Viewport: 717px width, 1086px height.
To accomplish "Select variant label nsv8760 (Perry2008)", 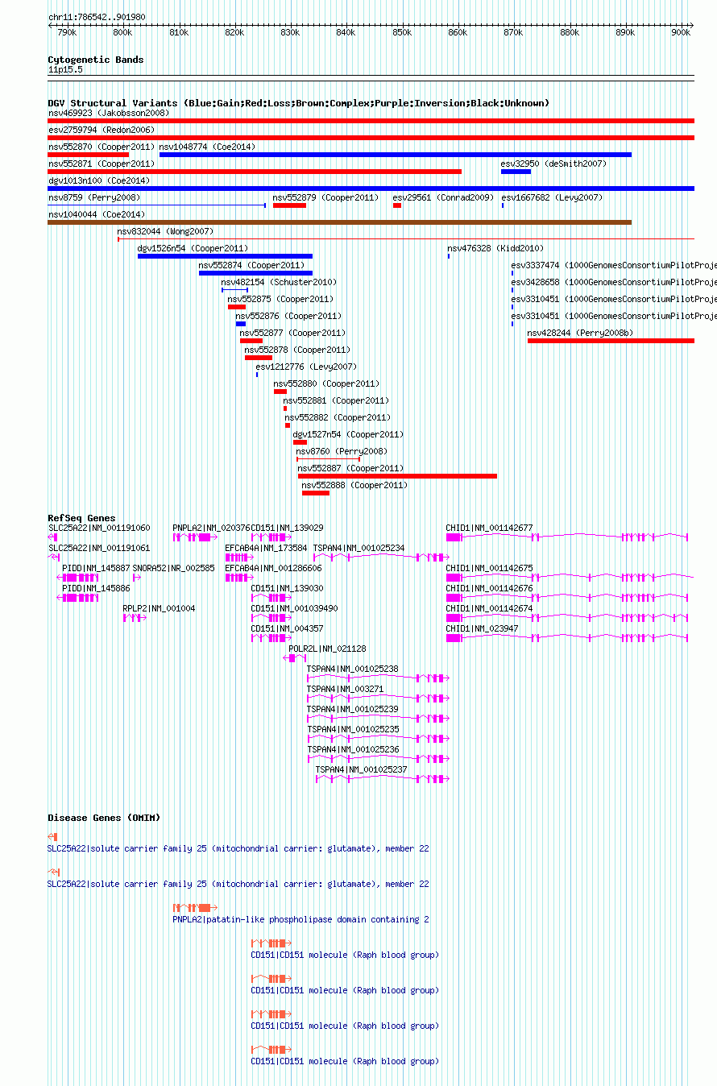I will [x=342, y=451].
